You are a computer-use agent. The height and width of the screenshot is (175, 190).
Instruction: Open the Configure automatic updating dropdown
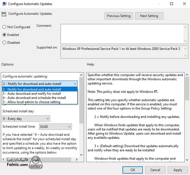[x=40, y=84]
